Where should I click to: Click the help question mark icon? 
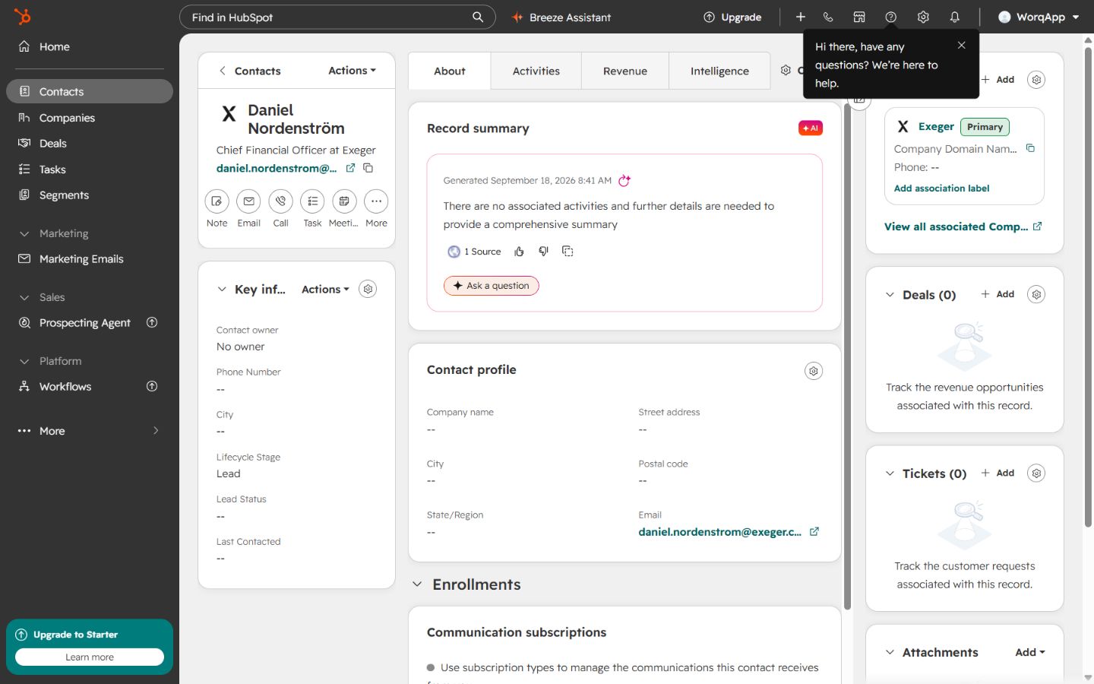point(891,17)
